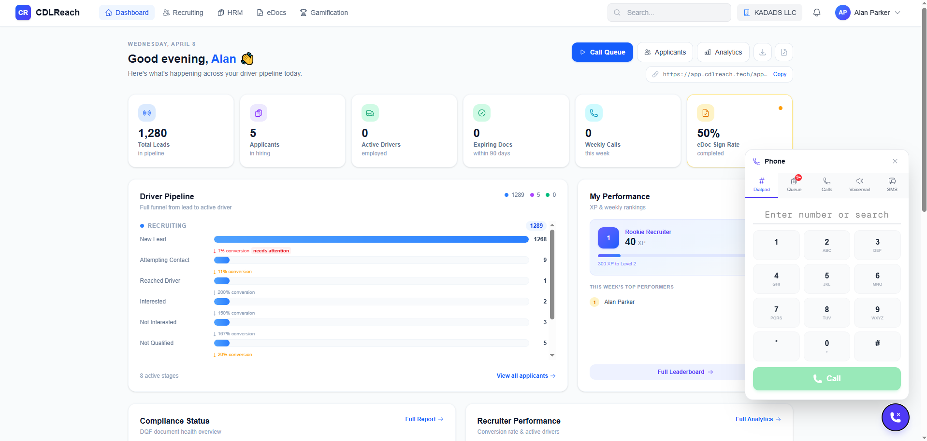This screenshot has height=441, width=927.
Task: Click the New Lead progress bar
Action: tap(371, 239)
